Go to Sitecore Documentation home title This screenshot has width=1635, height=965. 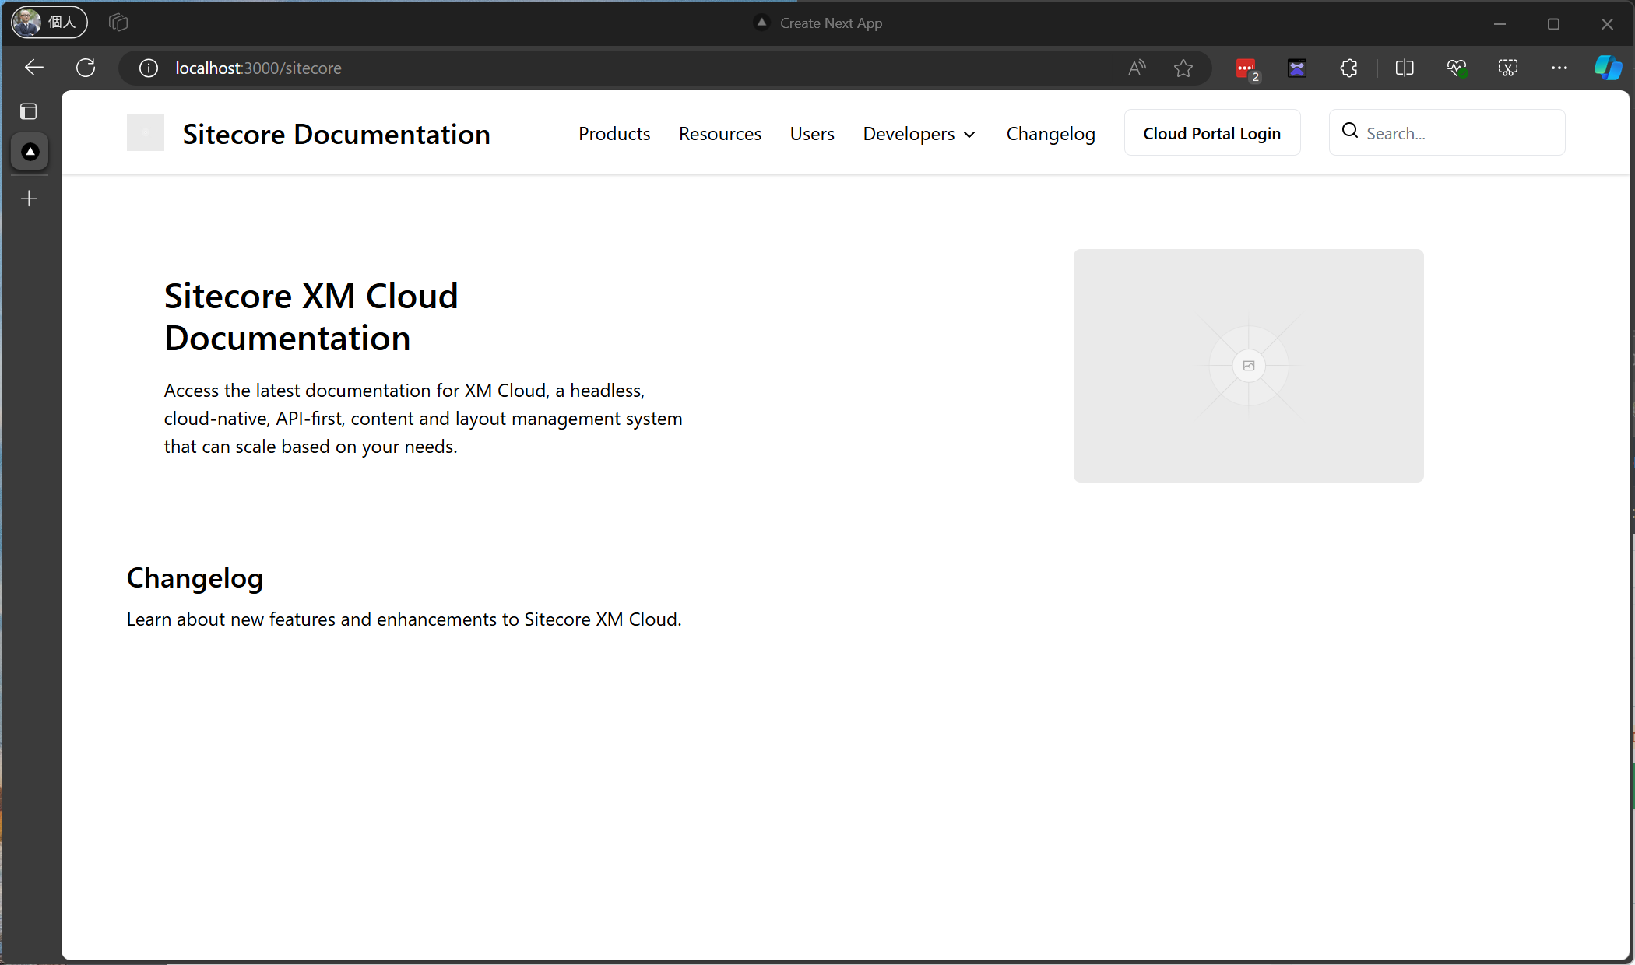pos(336,134)
